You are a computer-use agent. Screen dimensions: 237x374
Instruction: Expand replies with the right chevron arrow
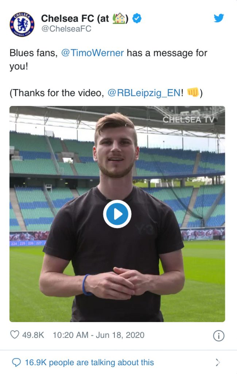(x=218, y=362)
